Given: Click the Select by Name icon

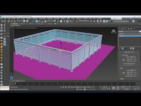Looking at the screenshot, I should coord(27,21).
